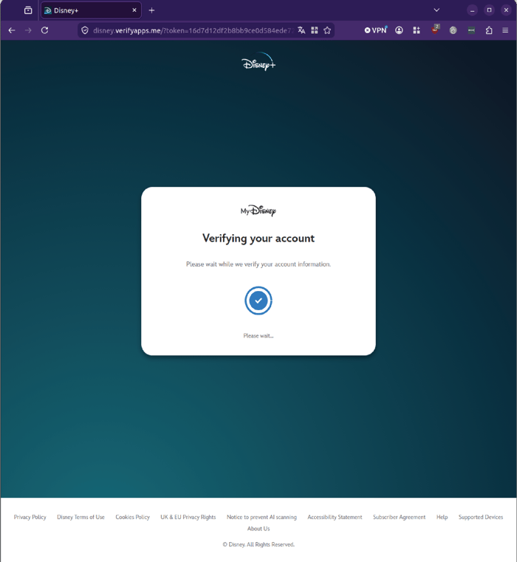Open a new tab with plus button
The image size is (517, 562).
[x=151, y=10]
